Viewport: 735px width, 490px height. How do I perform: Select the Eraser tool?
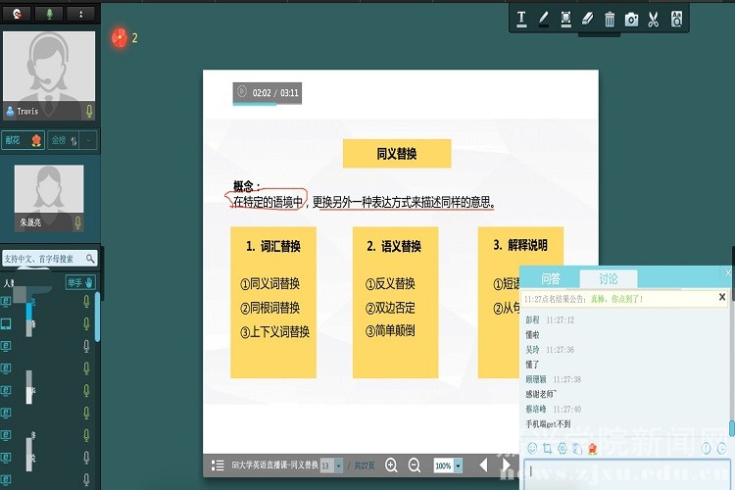coord(588,19)
